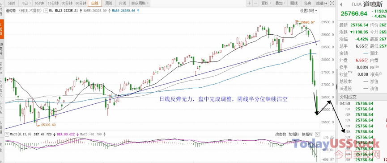Click 隐藏 to hide side panel
387x163 pixels.
pyautogui.click(x=322, y=3)
